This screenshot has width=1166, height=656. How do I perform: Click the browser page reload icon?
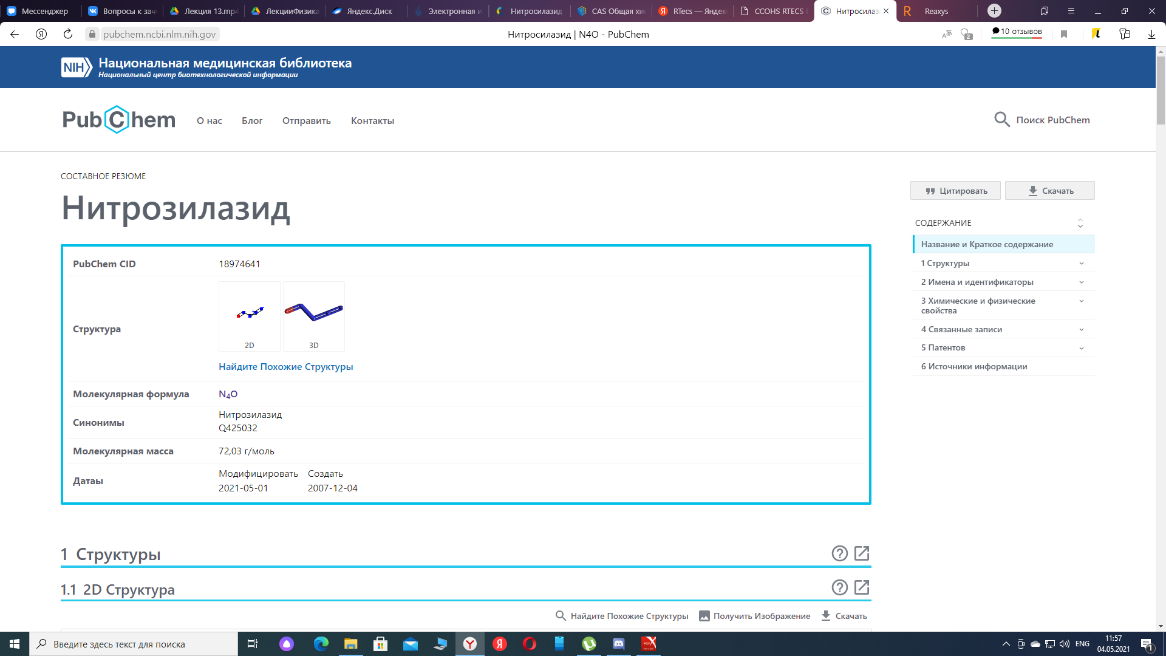(x=68, y=34)
